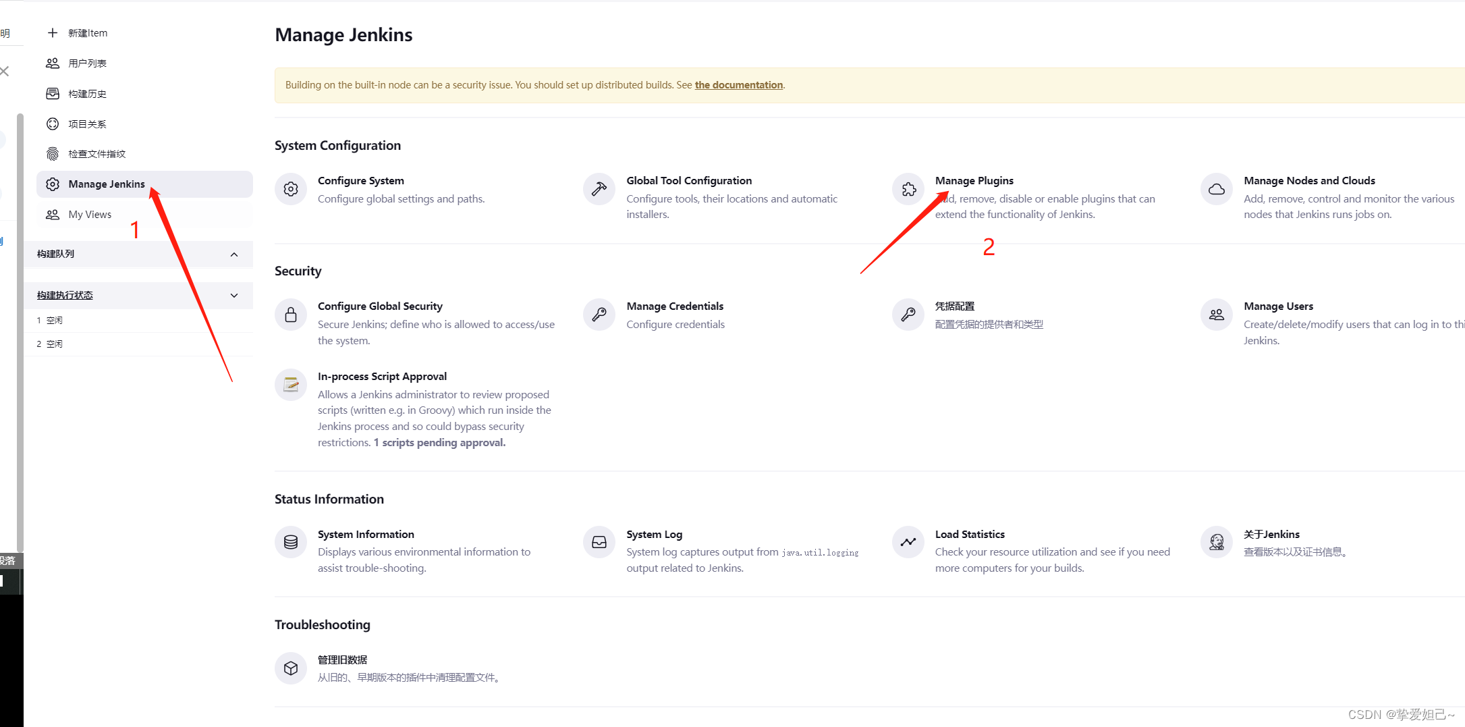
Task: Click executor row '2 空闲'
Action: [x=138, y=344]
